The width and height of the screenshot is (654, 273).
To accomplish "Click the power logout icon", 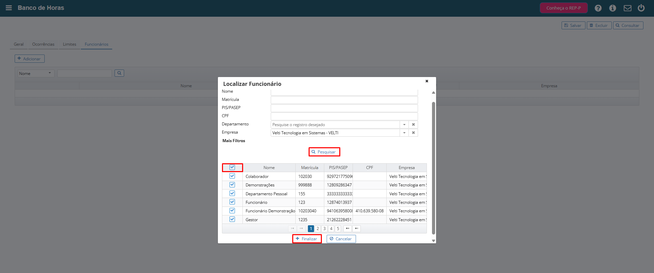I will [x=641, y=8].
